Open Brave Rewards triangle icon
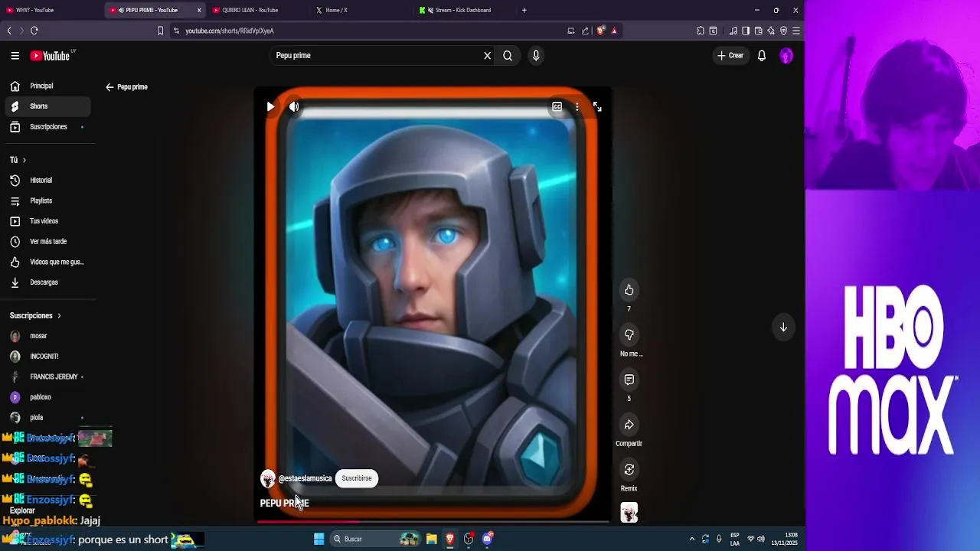 (x=614, y=31)
